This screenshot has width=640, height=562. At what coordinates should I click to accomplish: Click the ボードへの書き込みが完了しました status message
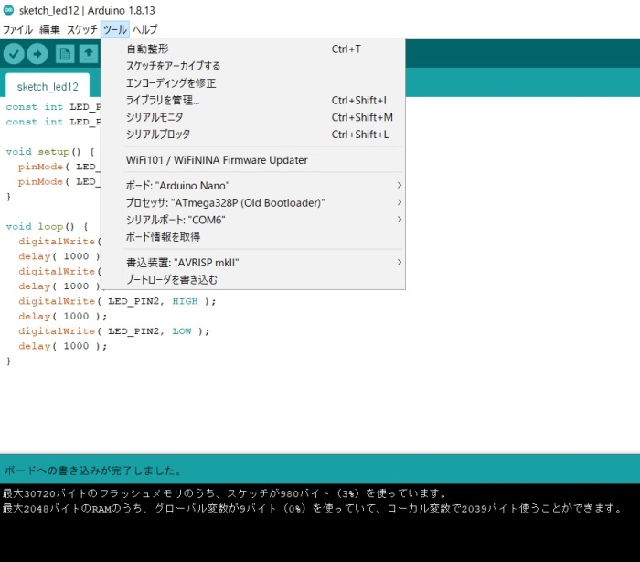(x=92, y=470)
